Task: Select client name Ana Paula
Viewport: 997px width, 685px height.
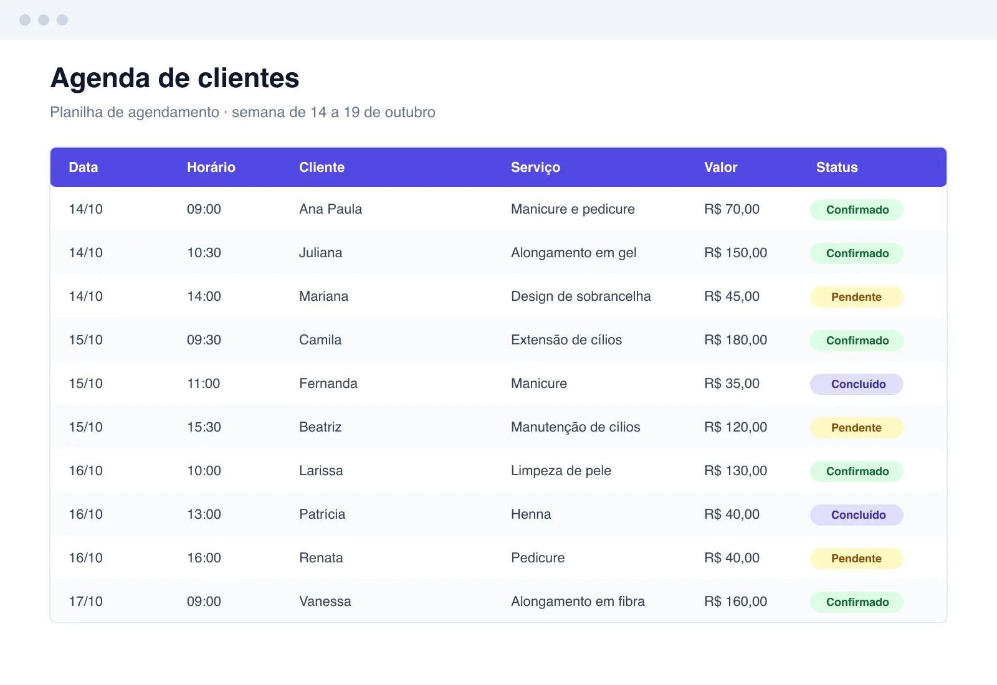Action: click(x=330, y=209)
